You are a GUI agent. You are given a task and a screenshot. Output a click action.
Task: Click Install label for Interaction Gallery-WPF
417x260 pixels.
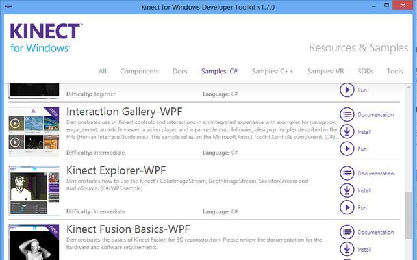(364, 132)
